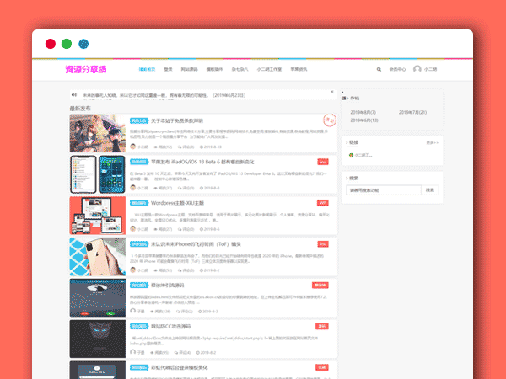Image resolution: width=506 pixels, height=379 pixels.
Task: Click the friend link favicon in 链接 widget
Action: [353, 155]
